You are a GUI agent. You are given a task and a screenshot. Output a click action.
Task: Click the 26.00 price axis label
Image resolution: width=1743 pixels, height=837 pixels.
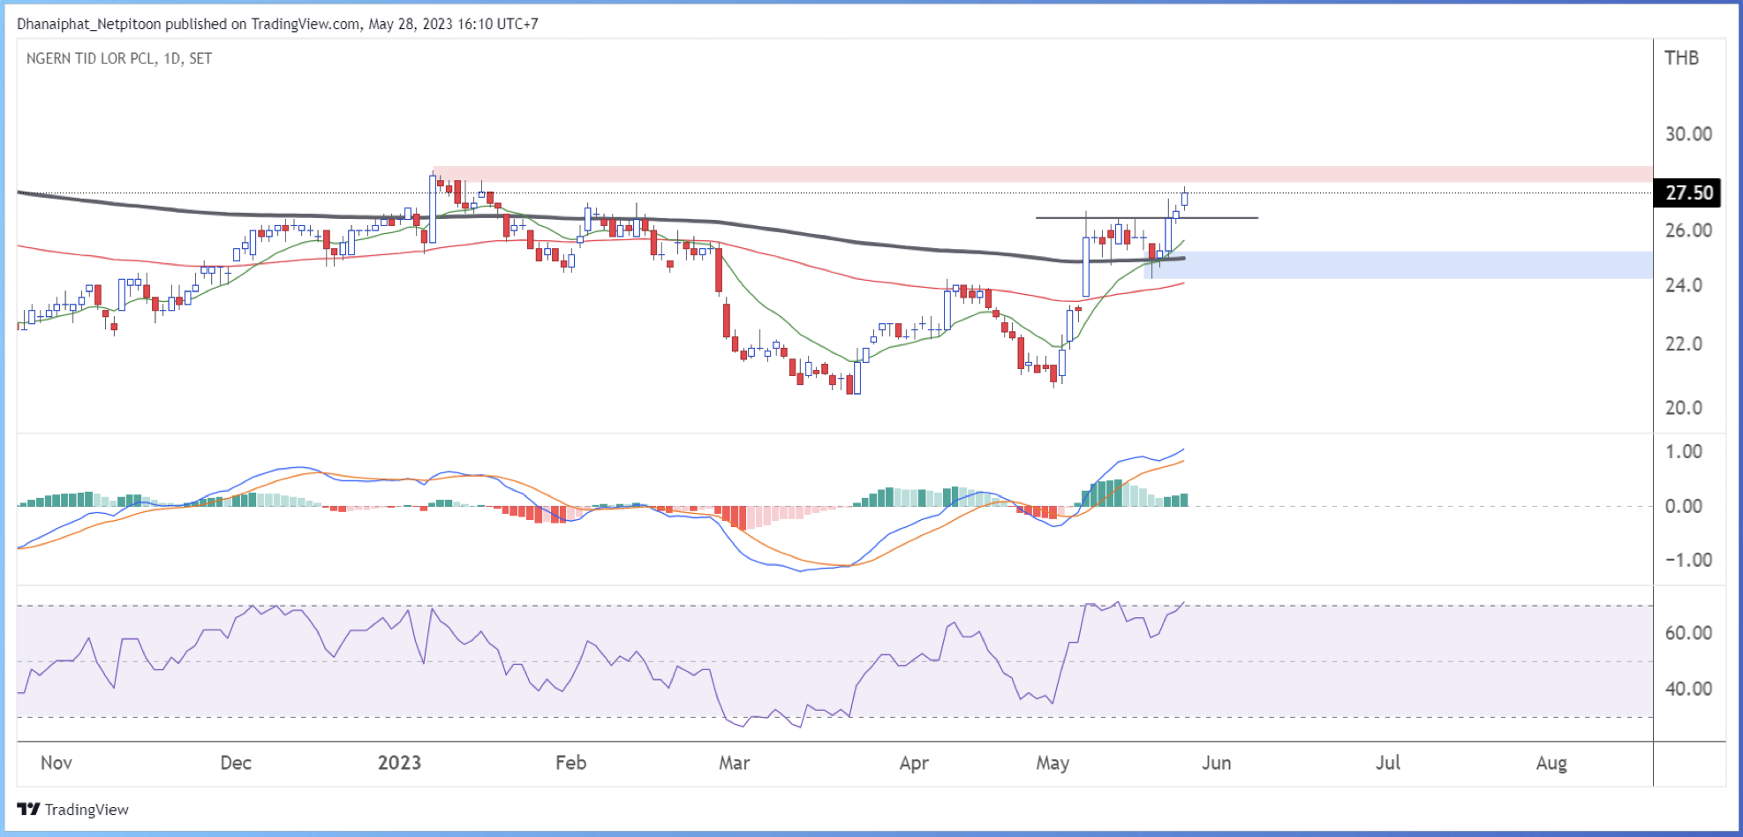[x=1688, y=230]
